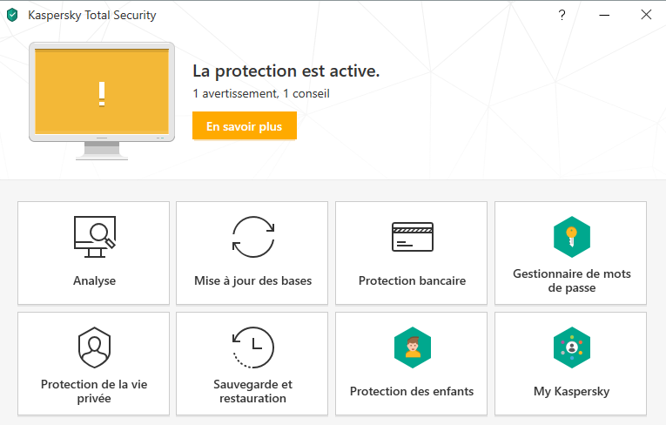Click the 1 avertissement, 1 conseil text

[x=261, y=93]
